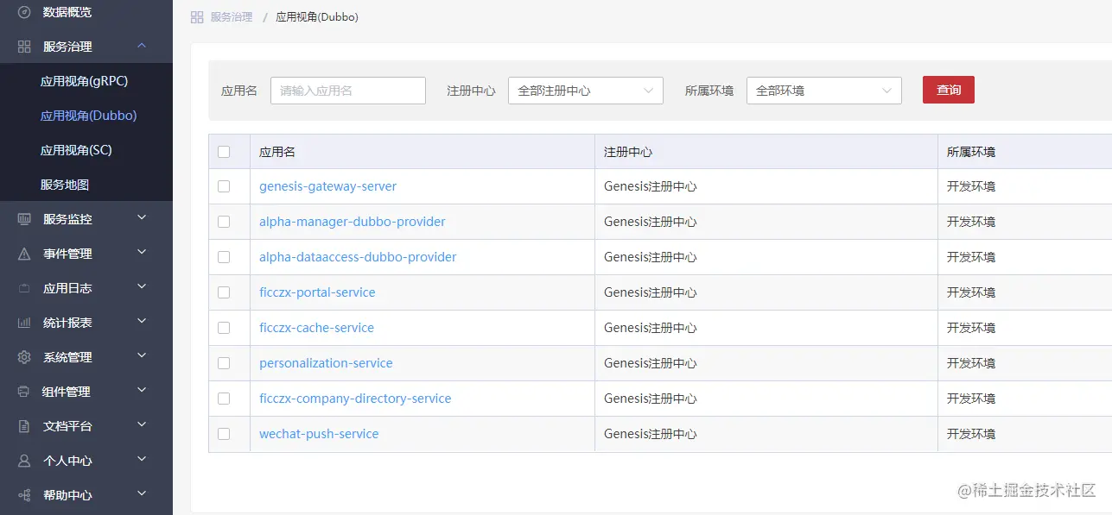Image resolution: width=1112 pixels, height=515 pixels.
Task: Check the personalization-service row checkbox
Action: coord(224,363)
